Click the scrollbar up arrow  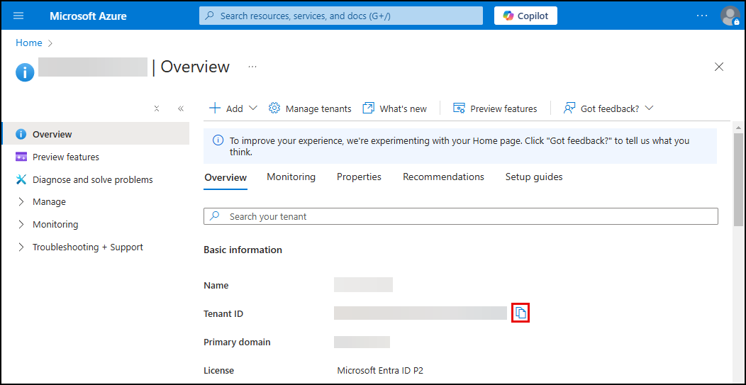coord(738,128)
